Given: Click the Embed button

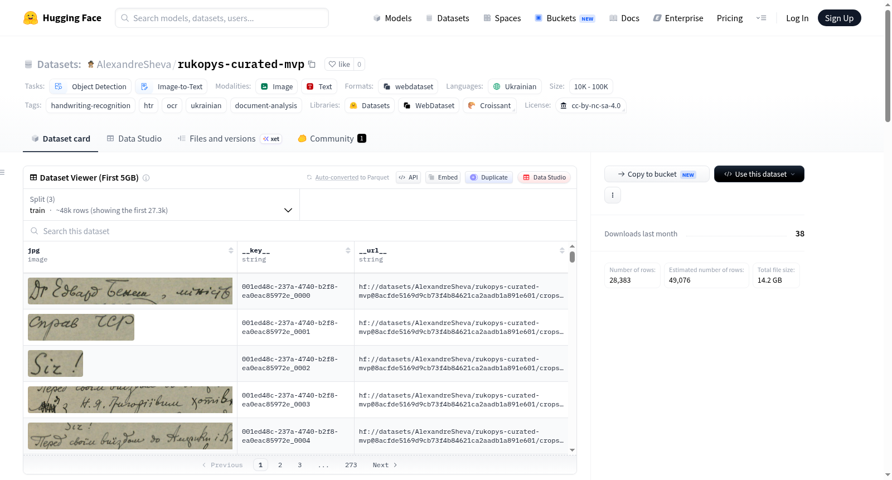Looking at the screenshot, I should click(x=443, y=177).
